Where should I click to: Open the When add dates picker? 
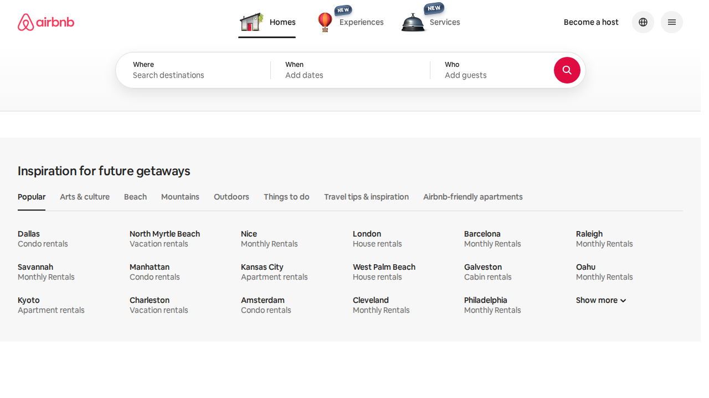(x=350, y=70)
